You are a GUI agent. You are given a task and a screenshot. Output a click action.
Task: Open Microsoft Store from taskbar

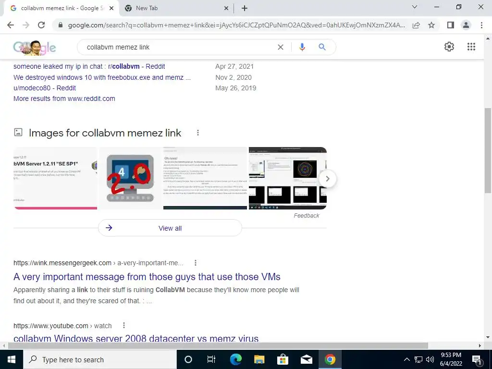click(283, 359)
